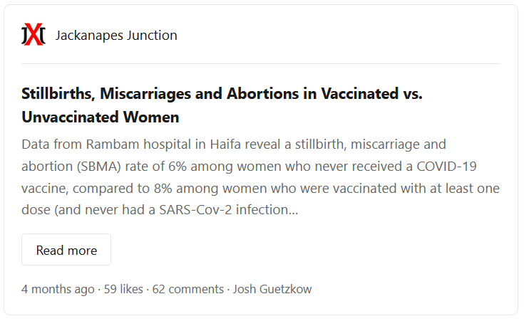Select author name Josh Guetzkow
524x321 pixels.
272,289
